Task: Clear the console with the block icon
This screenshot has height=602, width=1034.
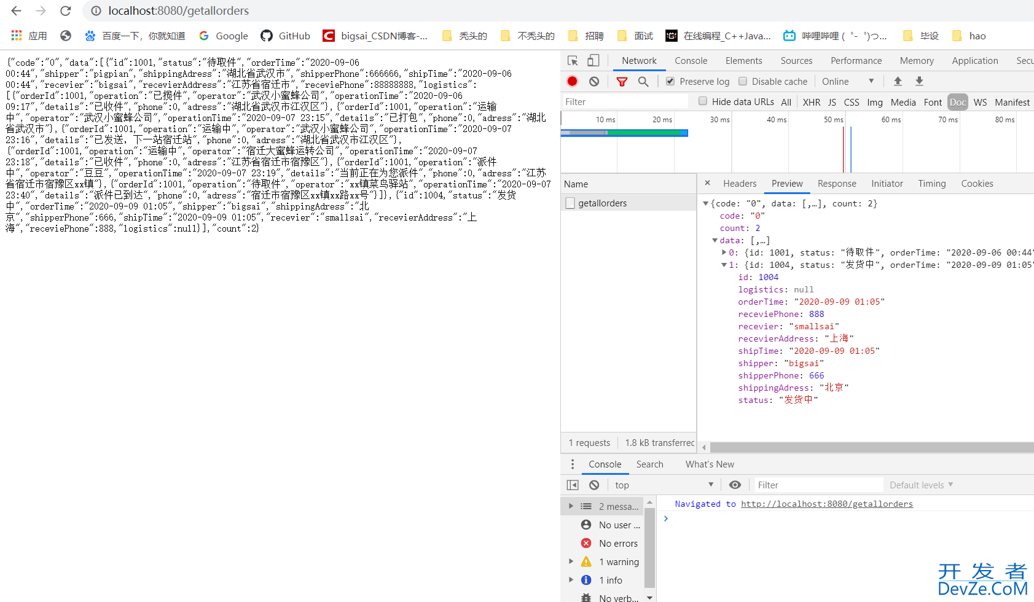Action: tap(594, 485)
